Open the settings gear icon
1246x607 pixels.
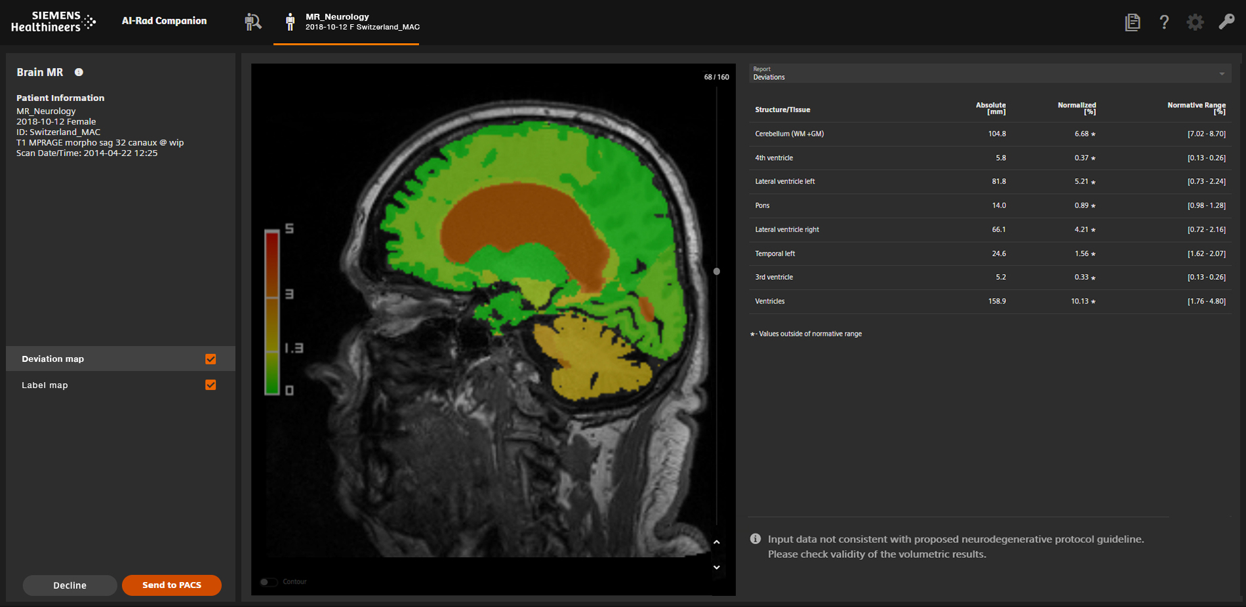coord(1195,22)
